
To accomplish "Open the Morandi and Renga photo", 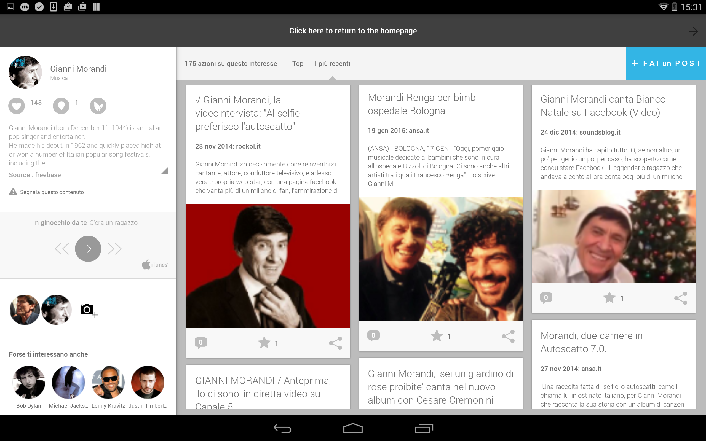I will click(x=441, y=259).
